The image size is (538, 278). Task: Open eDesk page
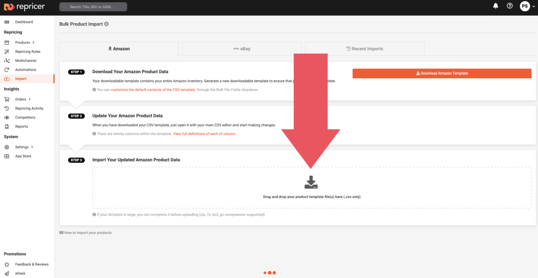[20, 273]
